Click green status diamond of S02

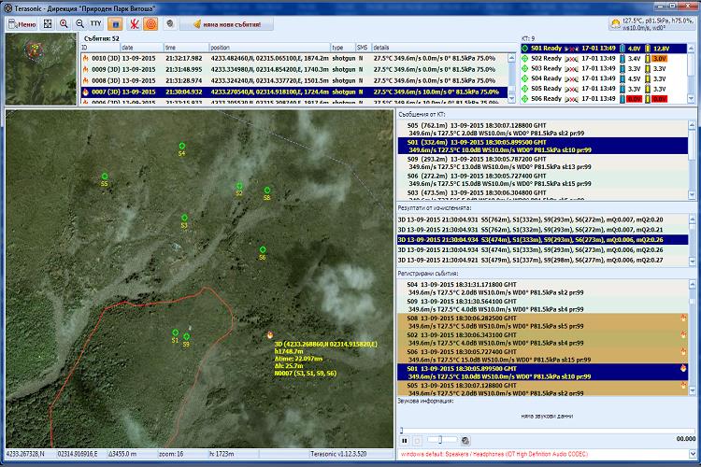coord(525,59)
